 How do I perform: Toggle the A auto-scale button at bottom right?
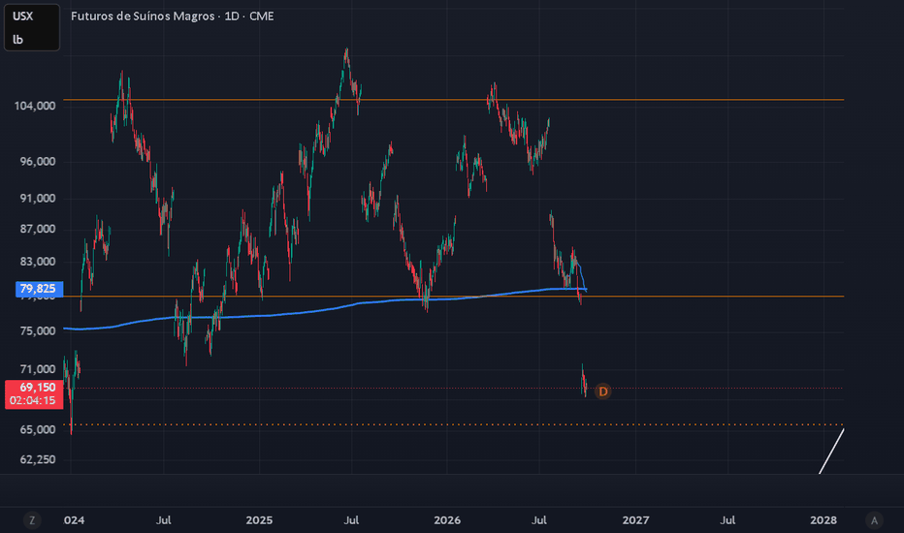coord(874,520)
